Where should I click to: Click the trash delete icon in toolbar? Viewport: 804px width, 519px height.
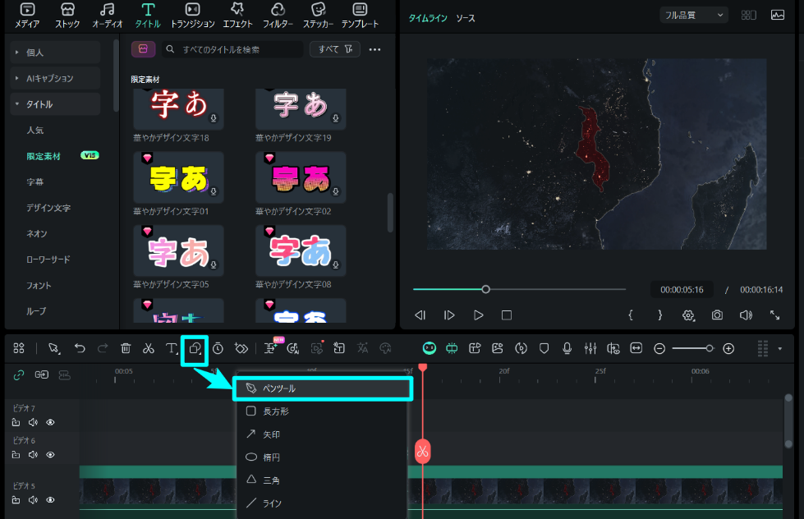tap(126, 348)
